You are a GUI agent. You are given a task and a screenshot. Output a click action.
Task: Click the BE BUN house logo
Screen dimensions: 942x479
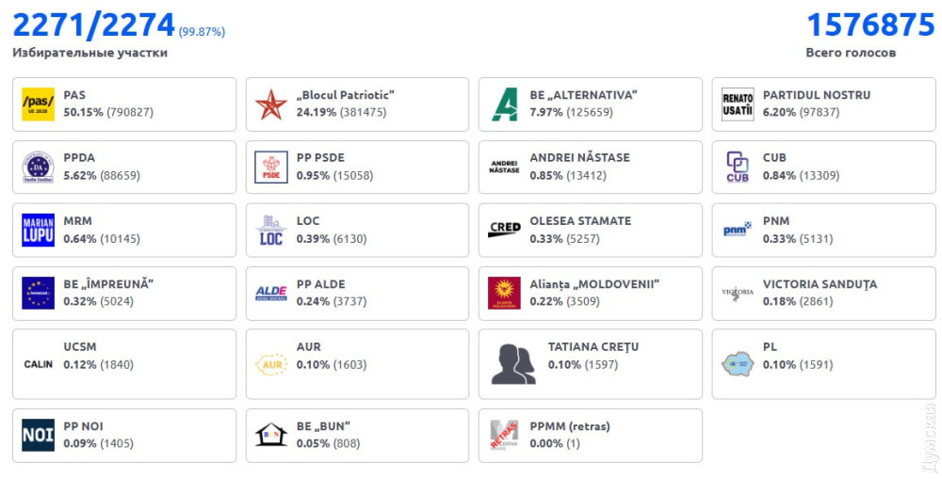click(271, 435)
